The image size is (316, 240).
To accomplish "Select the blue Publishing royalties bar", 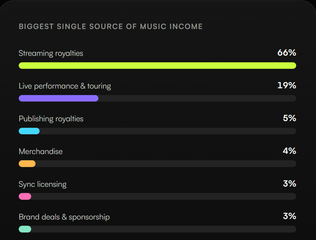I will click(29, 131).
